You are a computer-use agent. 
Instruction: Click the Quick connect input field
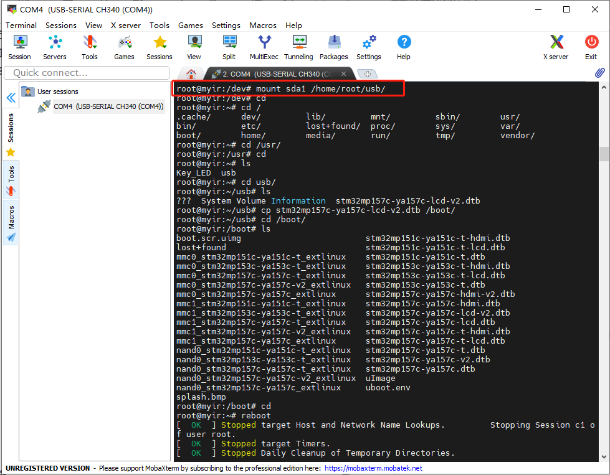(x=87, y=73)
